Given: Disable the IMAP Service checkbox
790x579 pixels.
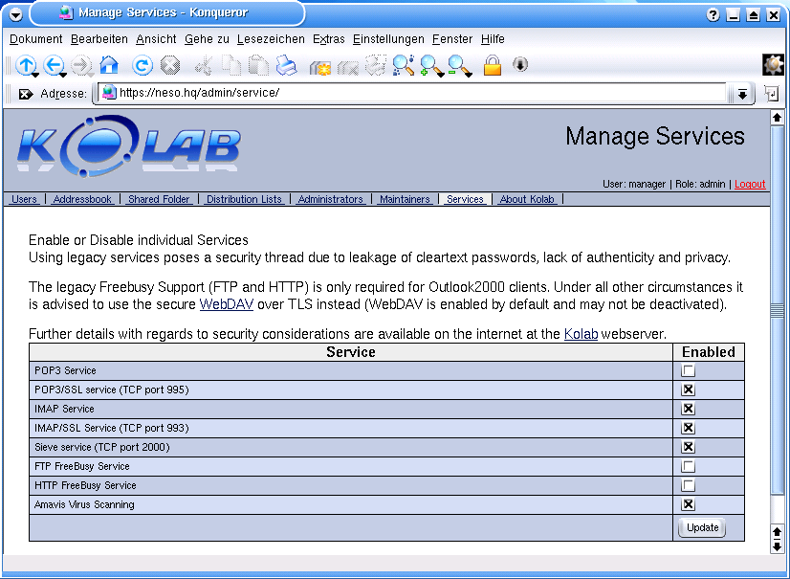Looking at the screenshot, I should (x=689, y=409).
